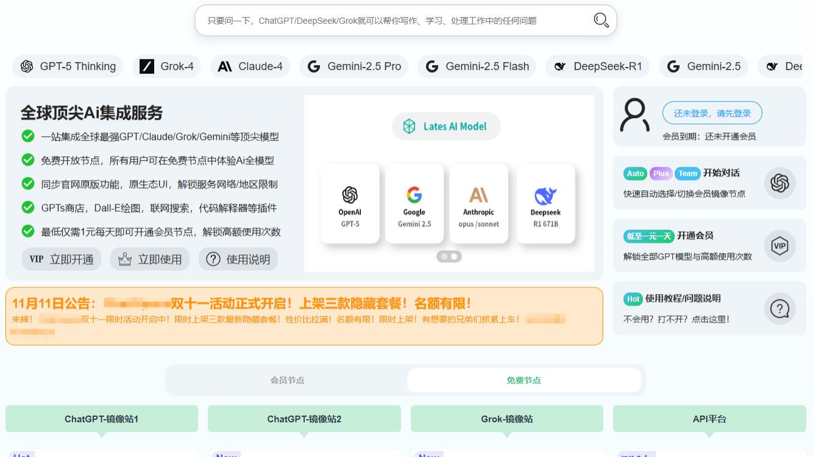Switch to the 免费节点 tab
Image resolution: width=813 pixels, height=457 pixels.
coord(524,380)
